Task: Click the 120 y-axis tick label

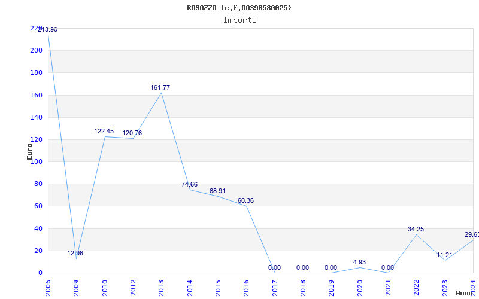Action: 36,139
